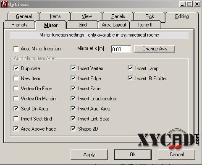Select the Prompts tab

[x=19, y=25]
